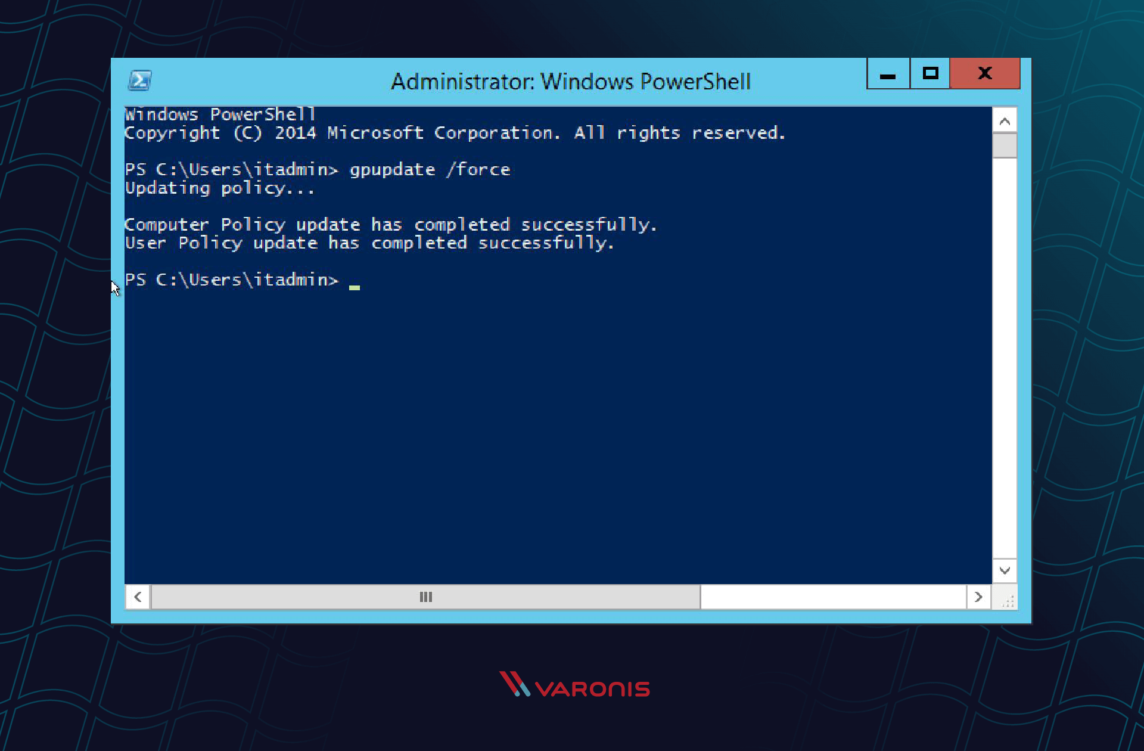The height and width of the screenshot is (751, 1144).
Task: Click the scroll-down arrow on the vertical scrollbar
Action: 1005,570
